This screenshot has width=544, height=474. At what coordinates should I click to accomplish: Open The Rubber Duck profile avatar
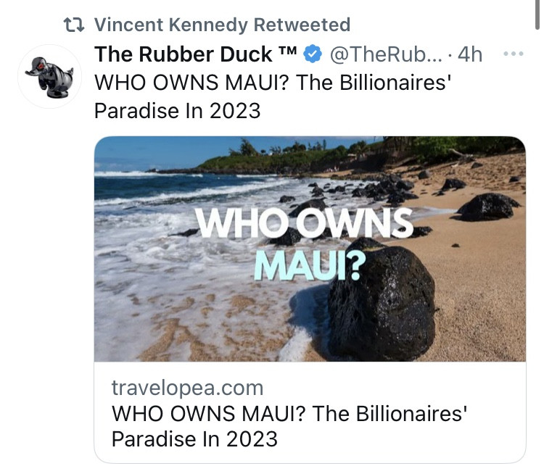coord(49,75)
